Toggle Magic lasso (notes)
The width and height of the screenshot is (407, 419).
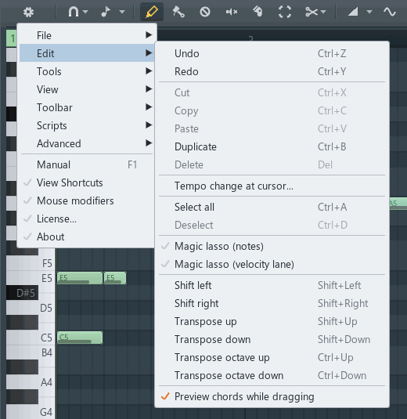[272, 246]
